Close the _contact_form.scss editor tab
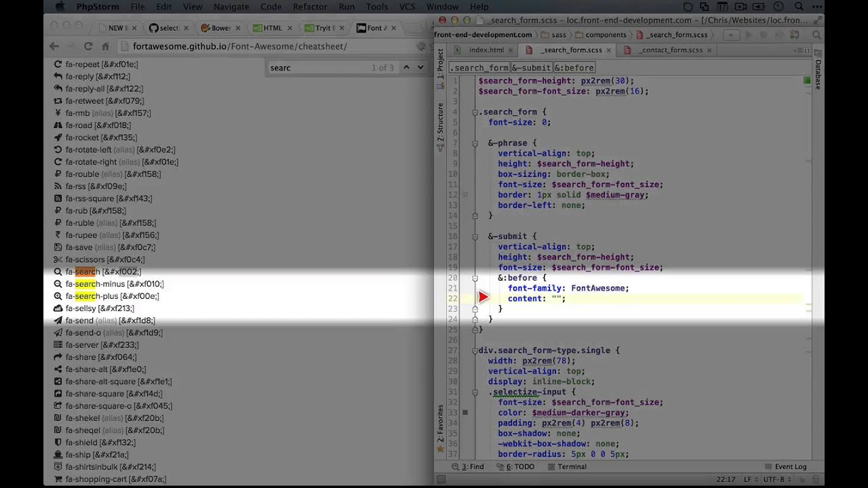 [x=709, y=50]
